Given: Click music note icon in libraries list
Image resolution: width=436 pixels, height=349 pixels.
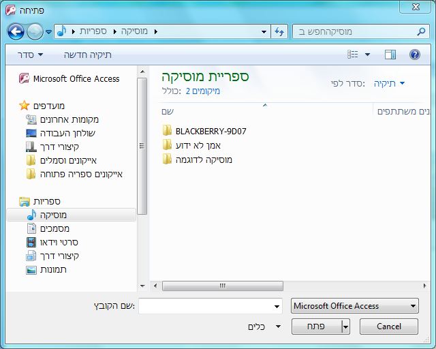Looking at the screenshot, I should pos(31,215).
